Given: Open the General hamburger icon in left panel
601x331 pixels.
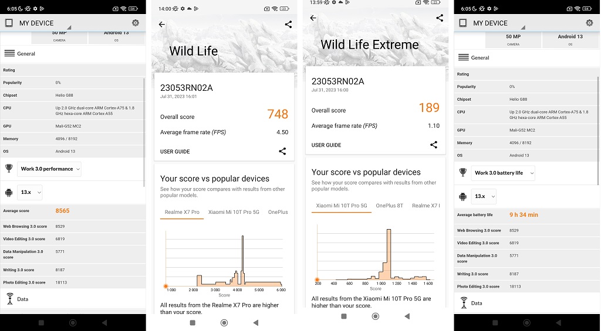Looking at the screenshot, I should (x=9, y=53).
